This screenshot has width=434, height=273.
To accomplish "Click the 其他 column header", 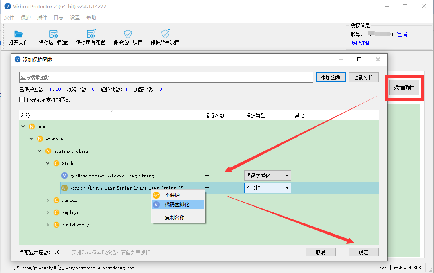I will click(336, 115).
